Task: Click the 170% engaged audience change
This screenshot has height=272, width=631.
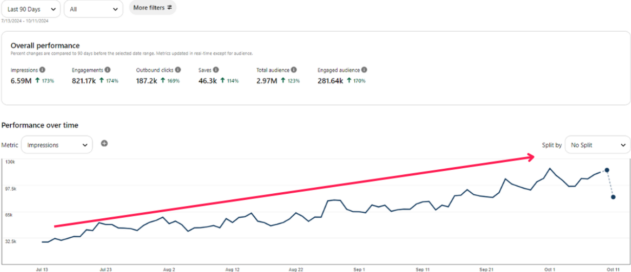Action: 356,81
